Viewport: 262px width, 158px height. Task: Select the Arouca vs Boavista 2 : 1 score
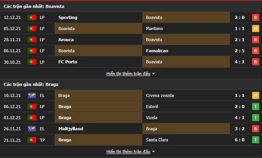click(x=240, y=40)
